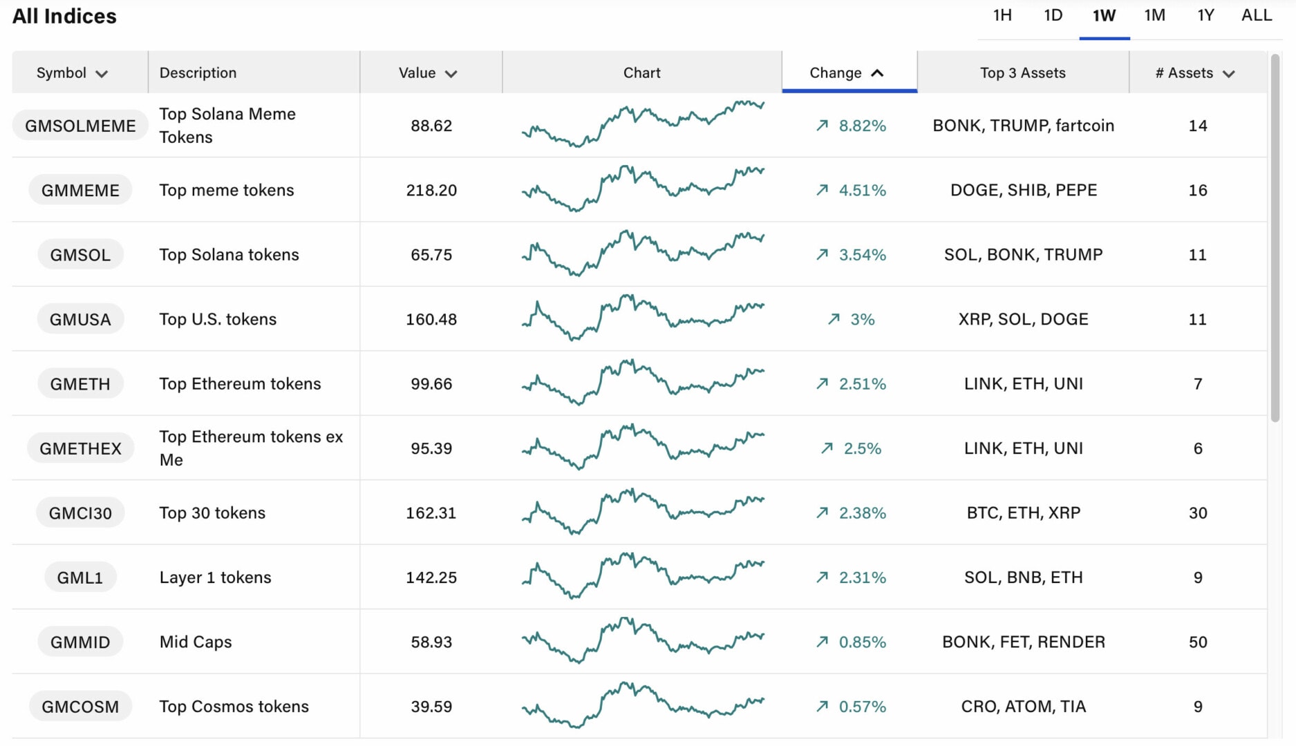Image resolution: width=1296 pixels, height=746 pixels.
Task: Switch to the ALL timeframe tab
Action: tap(1257, 15)
